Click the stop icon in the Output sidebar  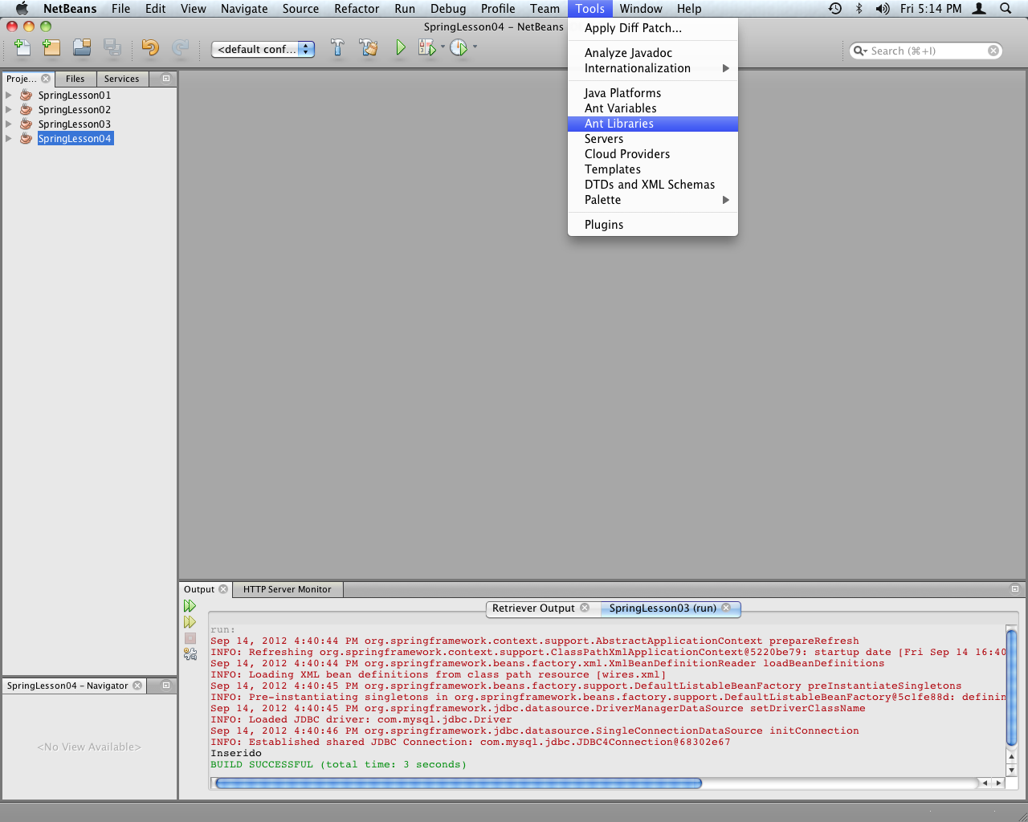(190, 638)
